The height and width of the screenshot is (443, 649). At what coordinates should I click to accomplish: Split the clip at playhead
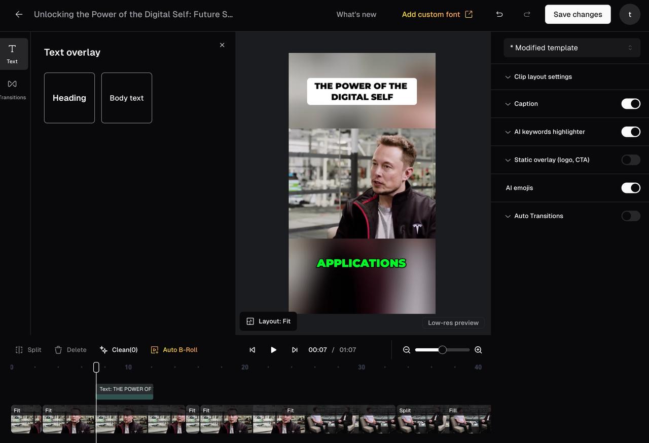click(x=28, y=350)
